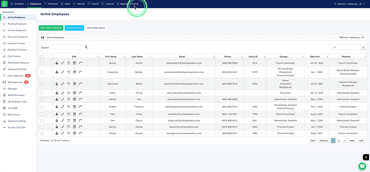Click the pencil edit icon for Cassandra Bentley
370x172 pixels.
click(63, 72)
